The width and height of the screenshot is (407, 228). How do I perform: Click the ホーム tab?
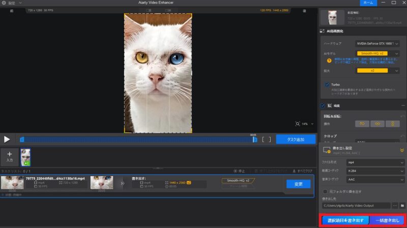(x=382, y=3)
